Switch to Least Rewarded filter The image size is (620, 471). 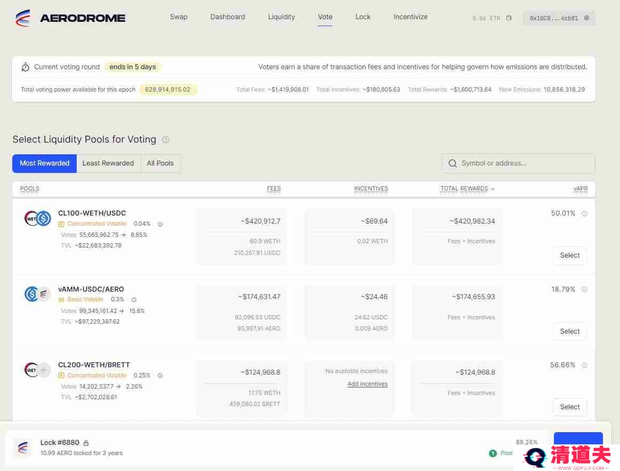pyautogui.click(x=108, y=163)
